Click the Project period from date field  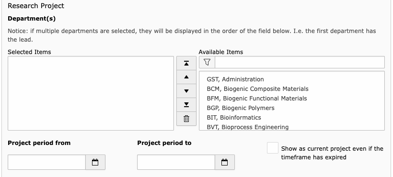coord(47,162)
